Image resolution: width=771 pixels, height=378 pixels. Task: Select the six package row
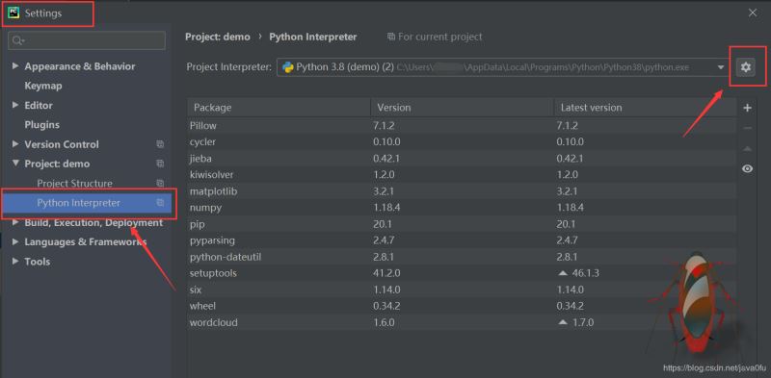coord(462,290)
